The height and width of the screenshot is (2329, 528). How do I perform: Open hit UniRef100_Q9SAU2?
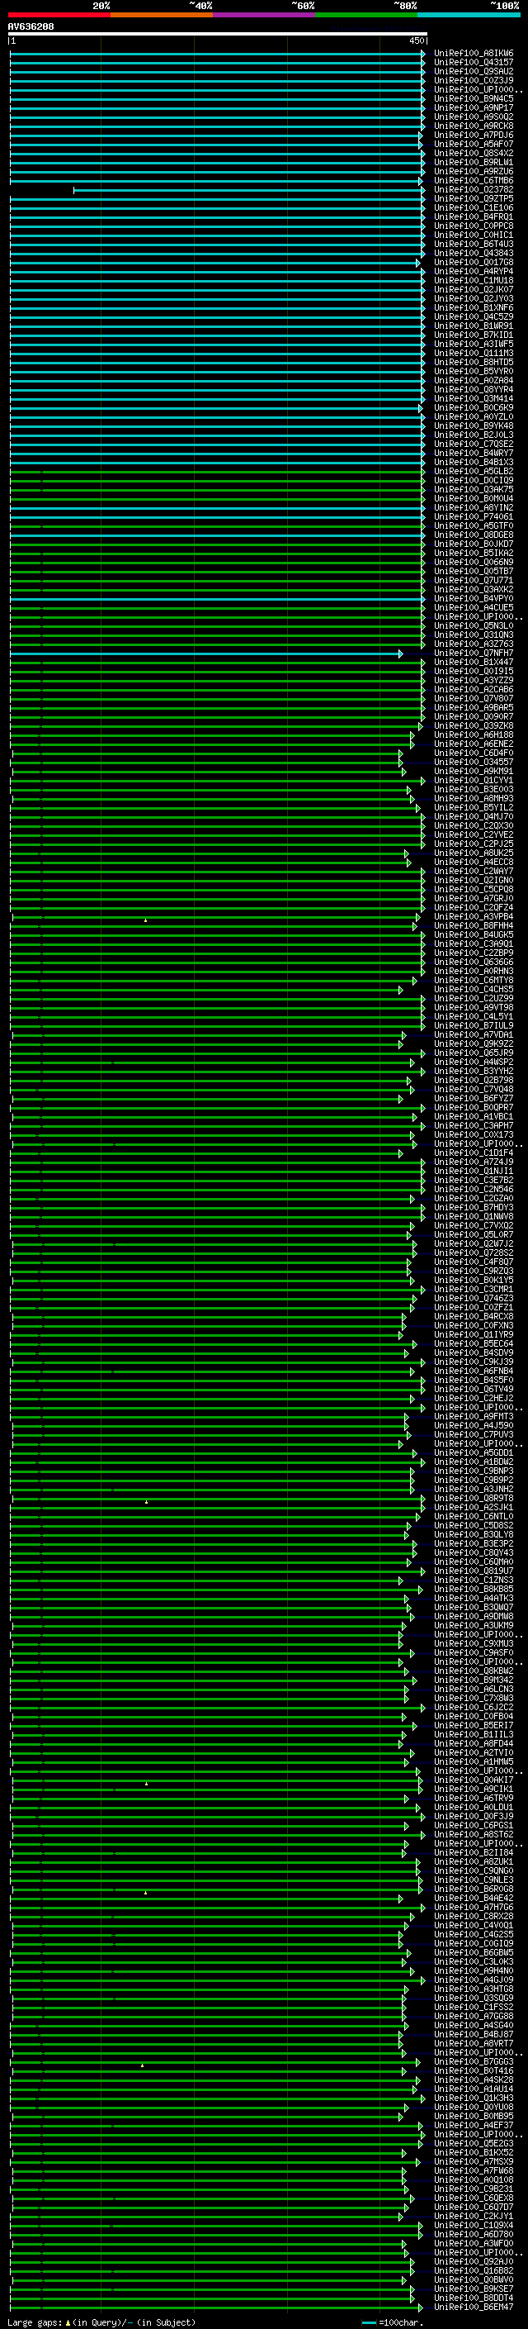pyautogui.click(x=473, y=71)
